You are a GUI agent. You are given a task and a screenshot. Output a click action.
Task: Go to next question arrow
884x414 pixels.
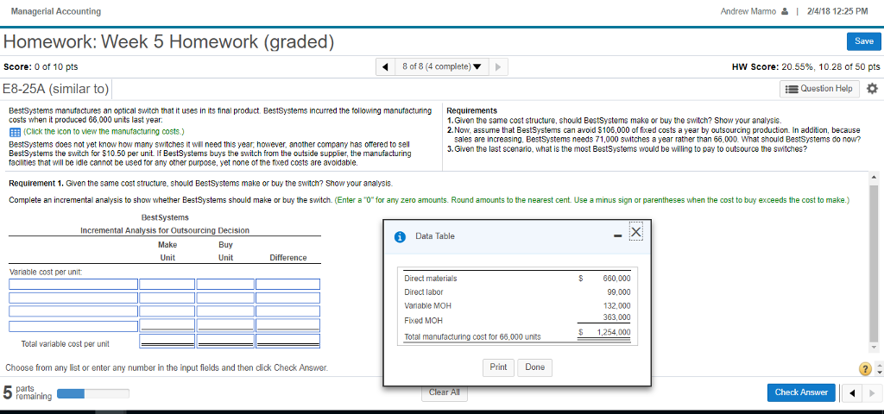coord(498,67)
